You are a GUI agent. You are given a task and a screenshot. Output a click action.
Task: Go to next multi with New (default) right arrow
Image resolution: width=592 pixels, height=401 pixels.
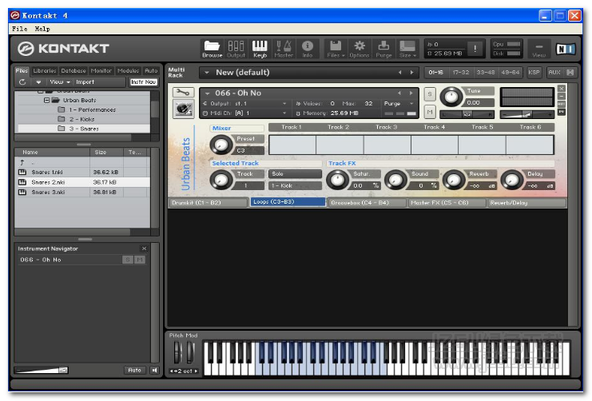(412, 73)
